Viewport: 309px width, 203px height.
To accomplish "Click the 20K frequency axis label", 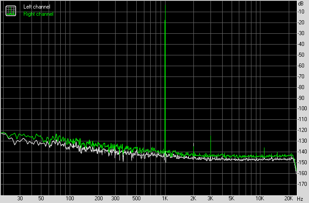I will pyautogui.click(x=289, y=198).
